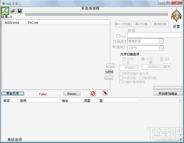Click the scan progress bar
Viewport: 184px width, 143px height.
[96, 14]
